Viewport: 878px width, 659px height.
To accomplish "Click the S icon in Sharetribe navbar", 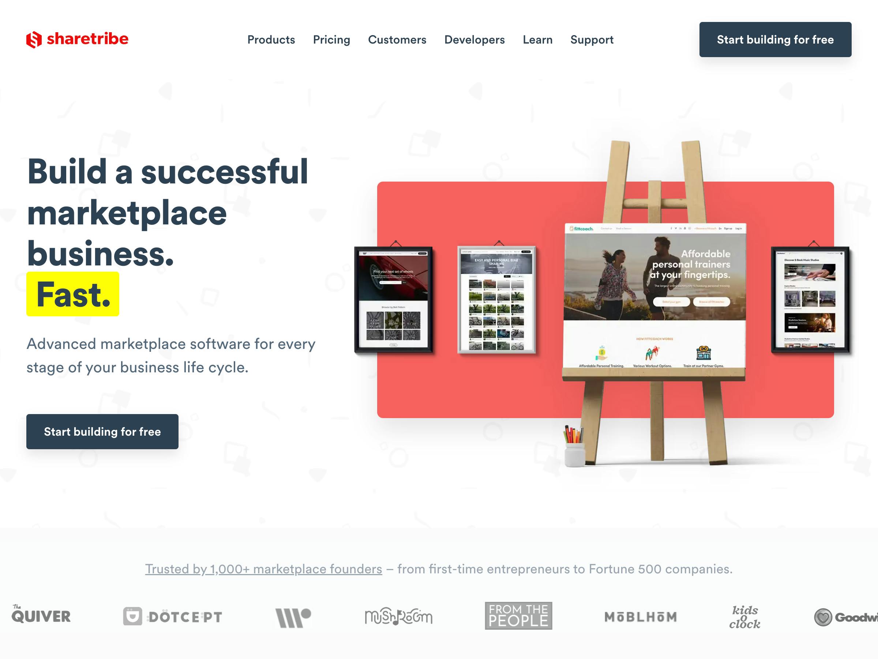I will (x=34, y=39).
